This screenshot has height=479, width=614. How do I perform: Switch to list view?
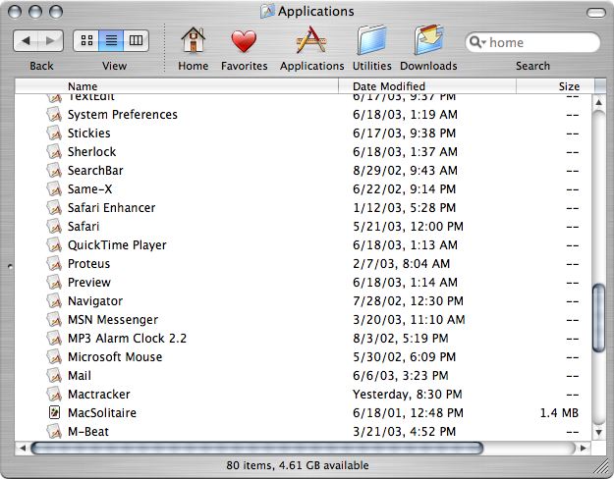(111, 40)
